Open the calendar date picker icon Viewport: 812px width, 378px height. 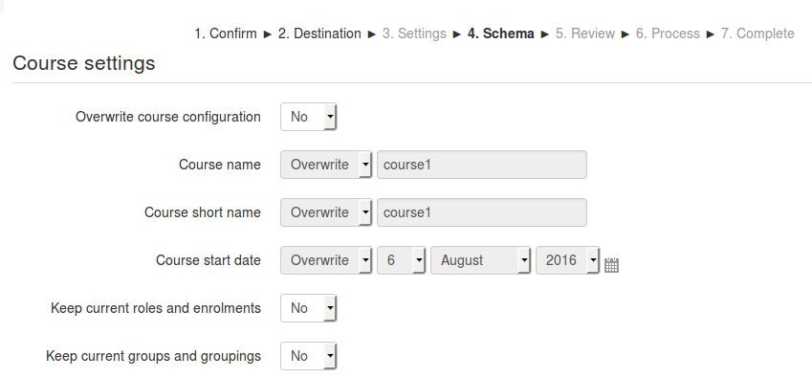click(611, 264)
